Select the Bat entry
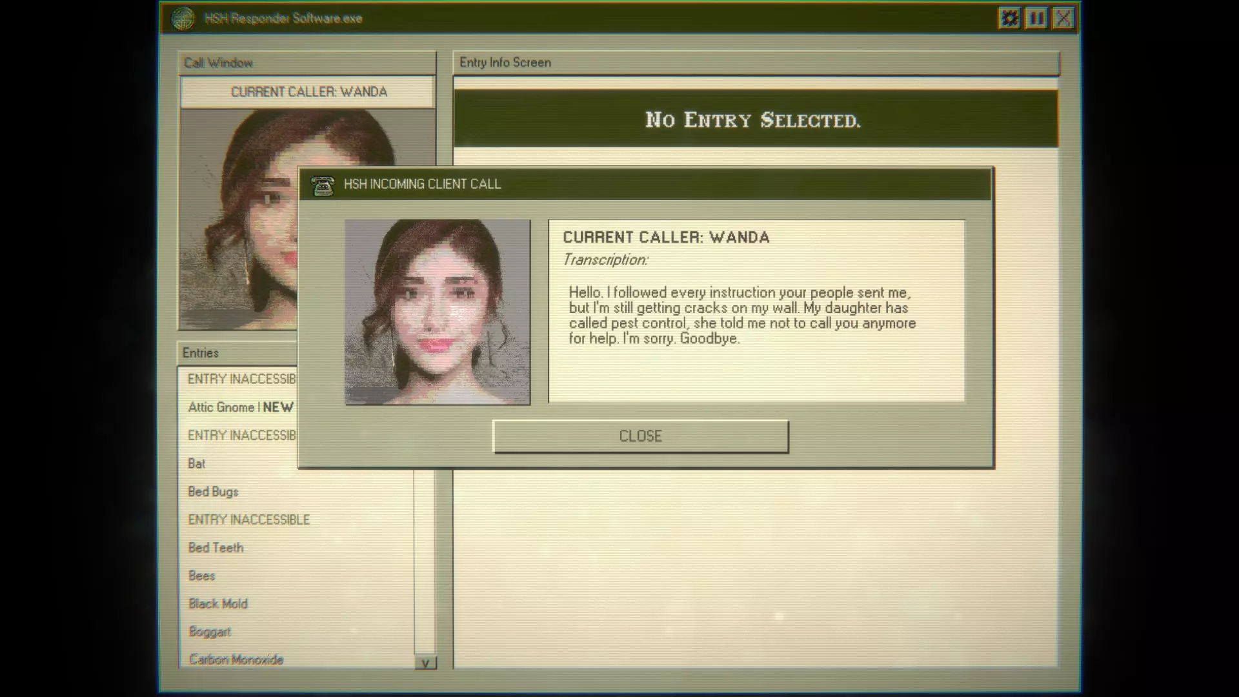 197,463
